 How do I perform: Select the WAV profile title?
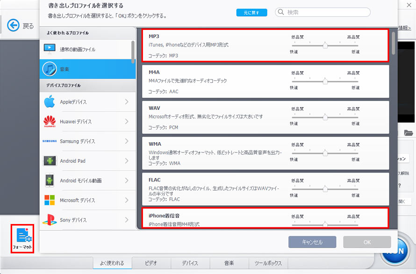154,108
